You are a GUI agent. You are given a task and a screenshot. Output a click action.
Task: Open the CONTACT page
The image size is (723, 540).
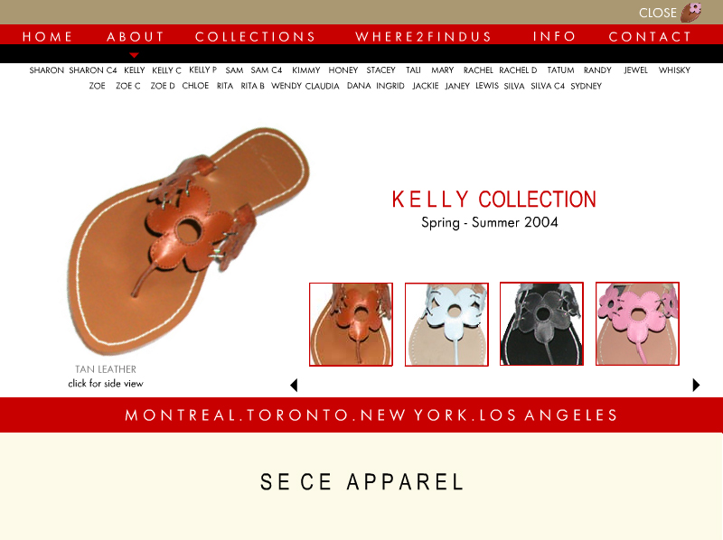point(650,36)
